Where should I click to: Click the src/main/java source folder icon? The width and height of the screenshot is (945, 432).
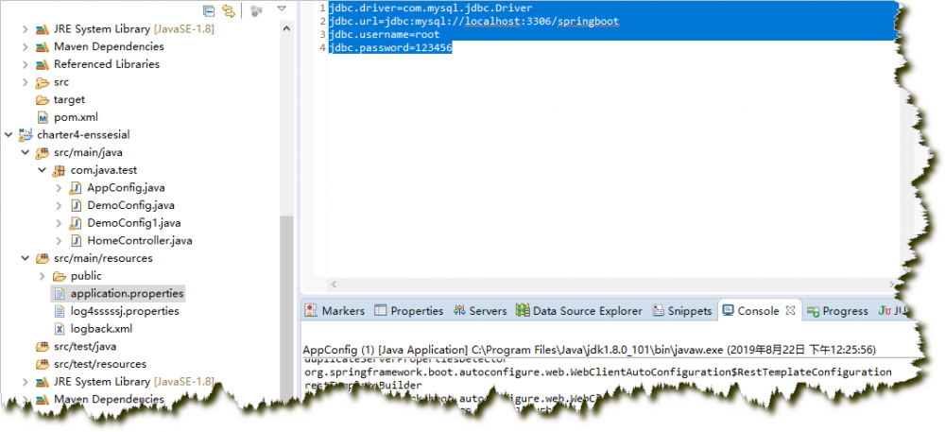(43, 152)
